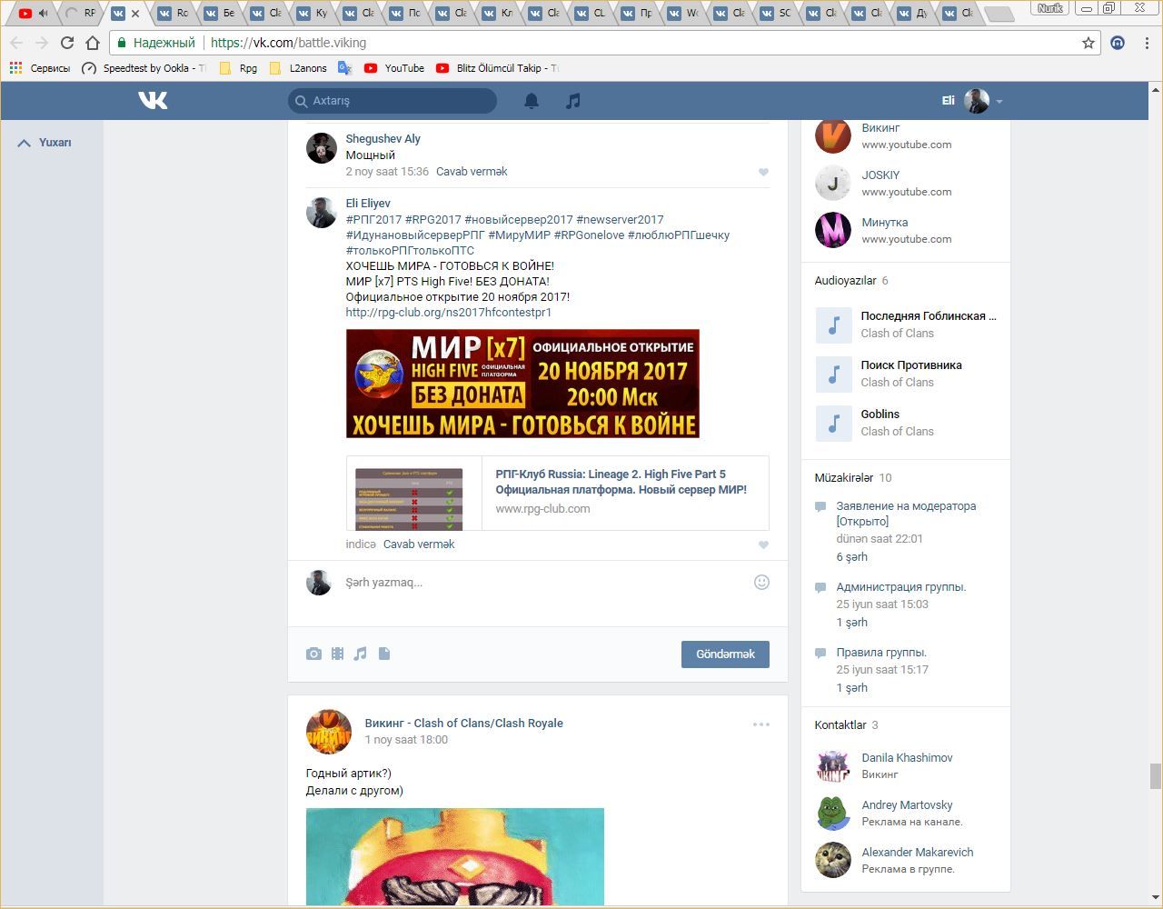Open the МИР x7 banner image
This screenshot has height=909, width=1163.
point(522,384)
